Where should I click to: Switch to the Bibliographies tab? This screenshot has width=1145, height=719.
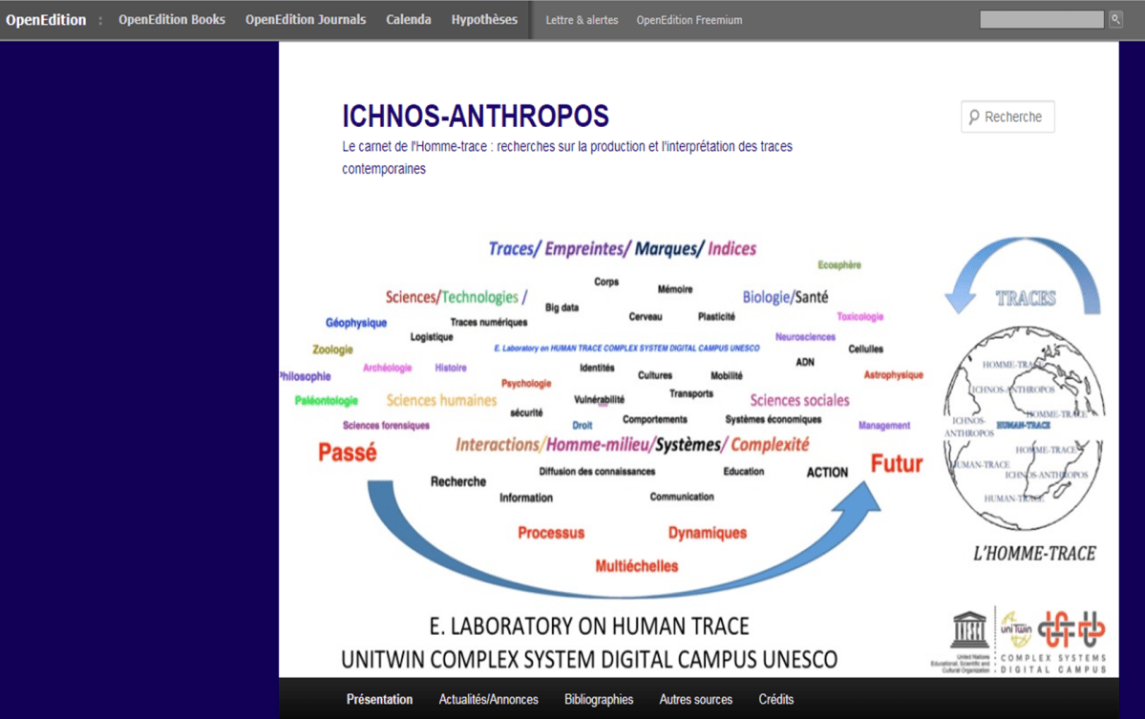pyautogui.click(x=599, y=699)
